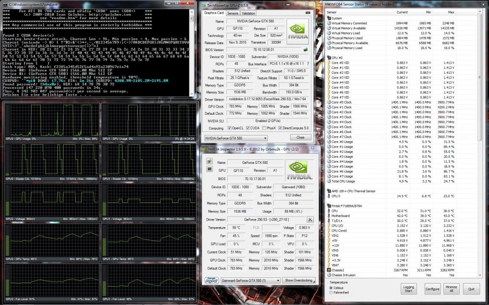Click the Chassis2 fan icon
The width and height of the screenshot is (489, 305).
[x=329, y=270]
